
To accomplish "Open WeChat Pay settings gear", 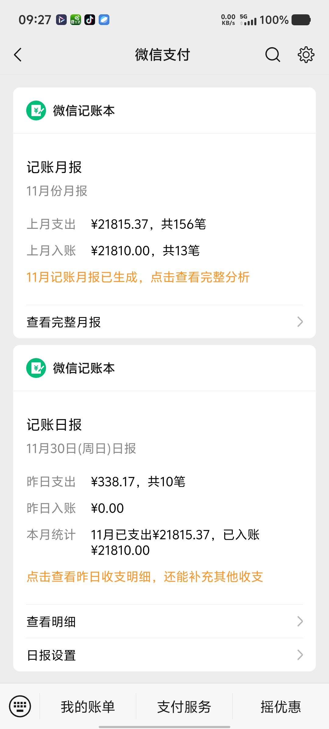I will pos(306,55).
